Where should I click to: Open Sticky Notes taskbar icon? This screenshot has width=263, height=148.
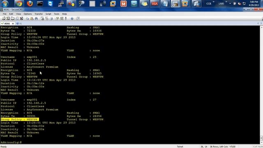click(144, 4)
